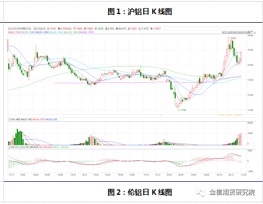Click the 19.10 date on the time axis
This screenshot has width=263, height=204.
click(146, 175)
